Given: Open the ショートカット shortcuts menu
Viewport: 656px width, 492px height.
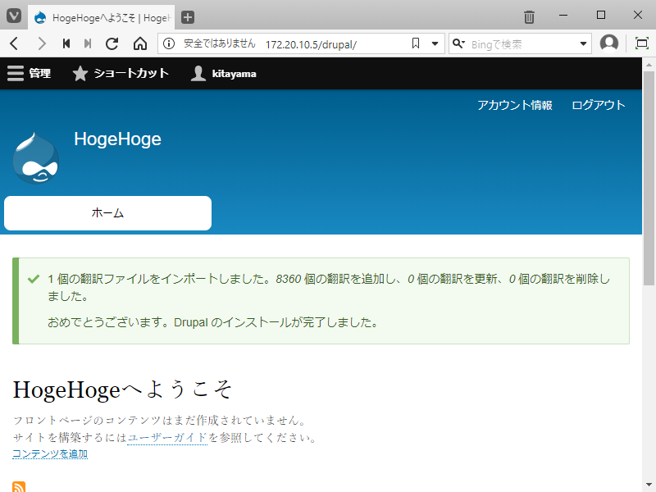Looking at the screenshot, I should click(x=121, y=73).
